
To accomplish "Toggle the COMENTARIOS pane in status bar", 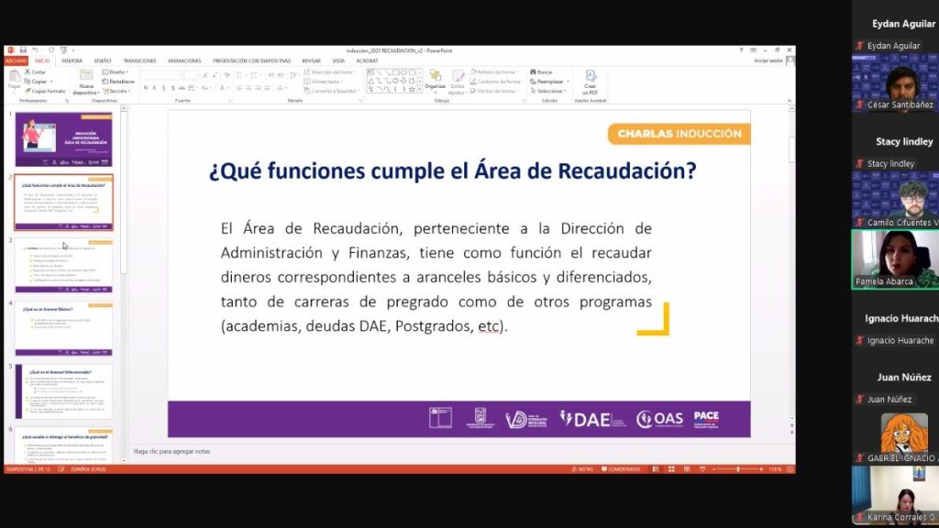I will [620, 469].
